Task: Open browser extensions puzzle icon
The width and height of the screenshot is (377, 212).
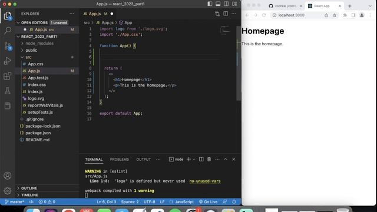Action: [345, 15]
